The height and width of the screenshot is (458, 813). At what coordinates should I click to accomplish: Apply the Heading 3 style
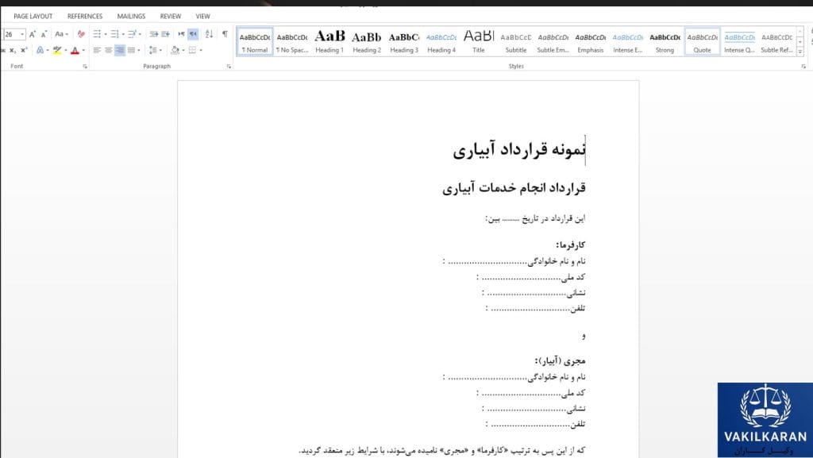click(x=404, y=42)
